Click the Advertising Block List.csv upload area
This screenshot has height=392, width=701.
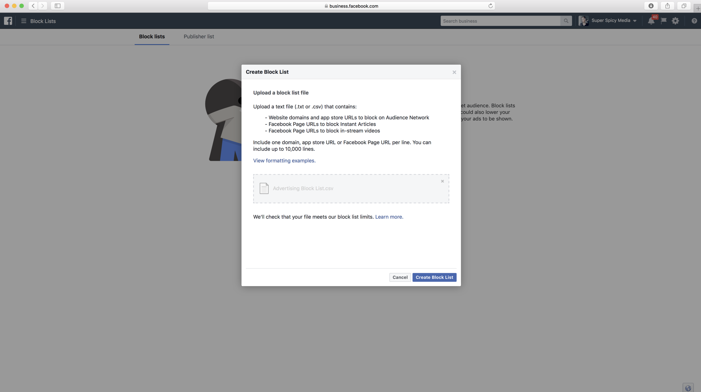(x=351, y=189)
